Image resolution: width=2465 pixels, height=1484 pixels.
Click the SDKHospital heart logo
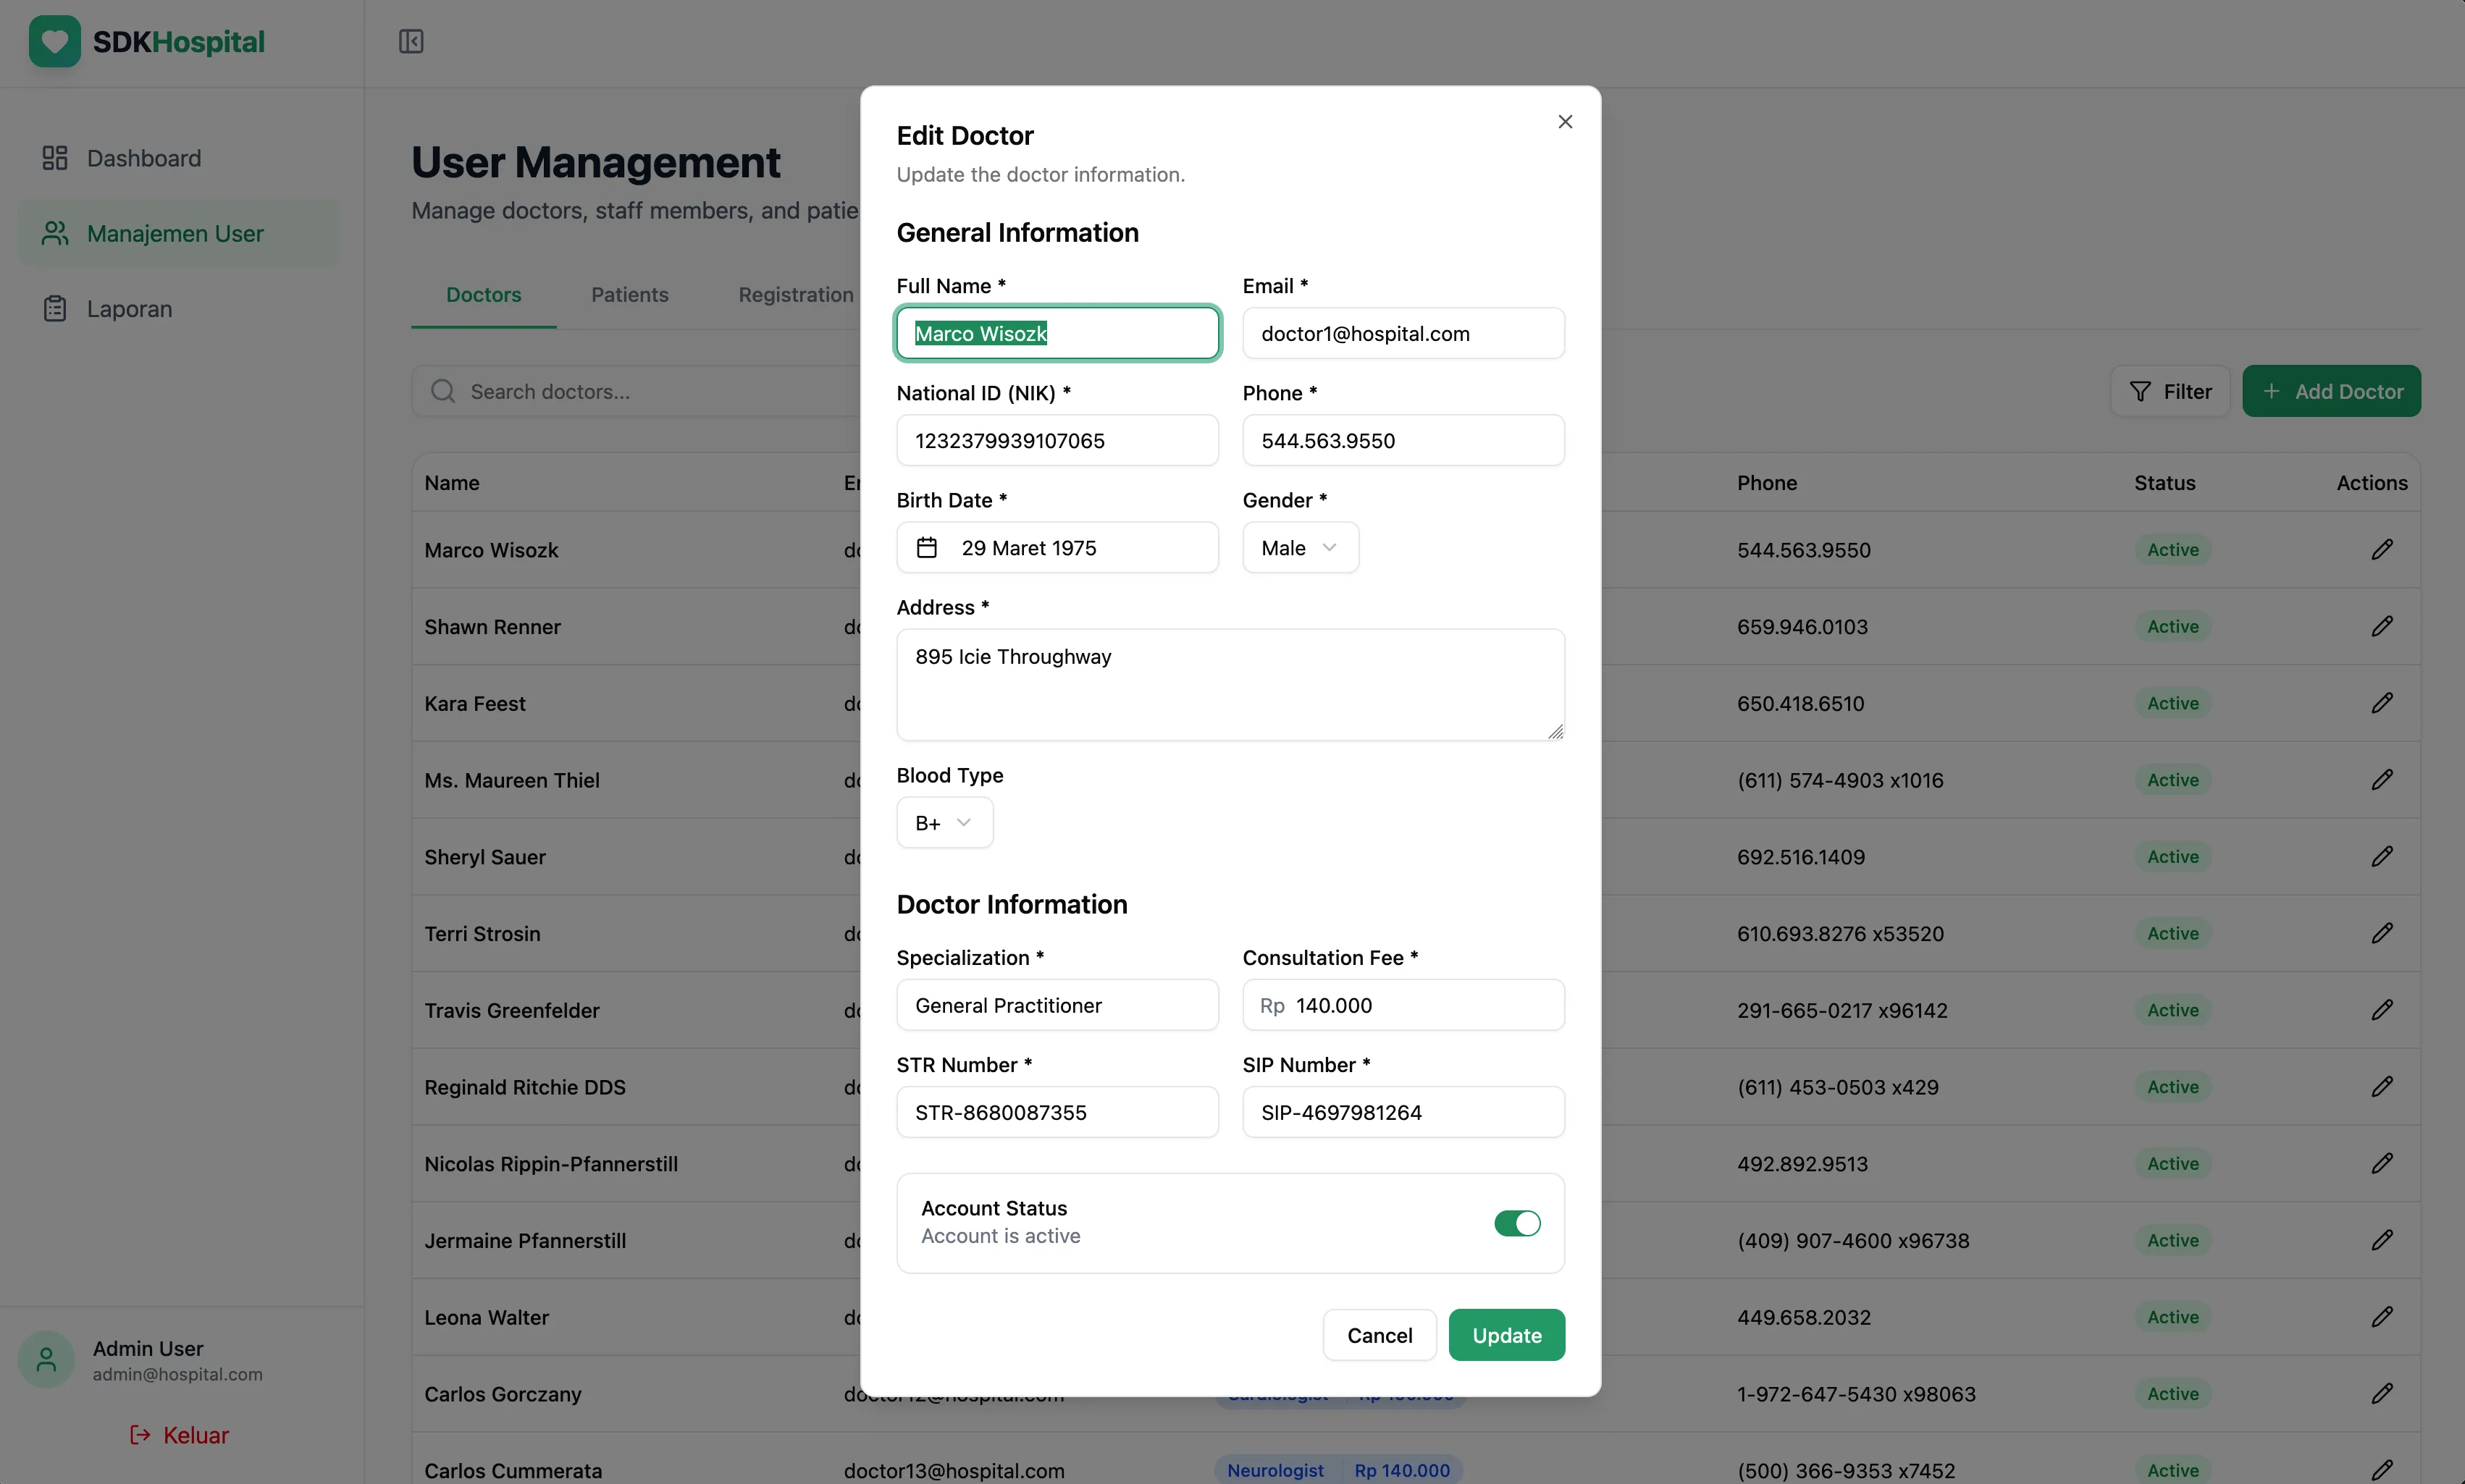tap(54, 41)
